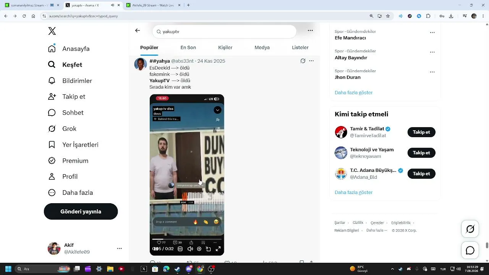The image size is (489, 275).
Task: Open more options on yahya's post
Action: pyautogui.click(x=311, y=61)
